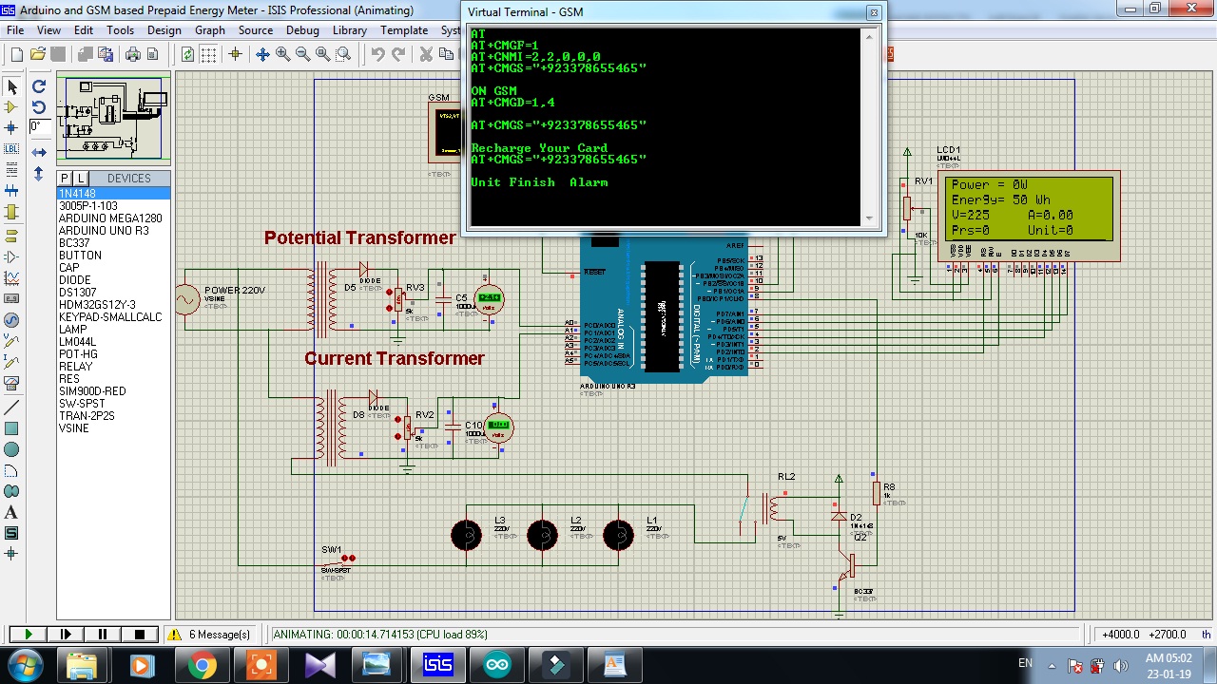Select the 2D Graphics Box tool
Screen dimensions: 1217x684
[11, 428]
